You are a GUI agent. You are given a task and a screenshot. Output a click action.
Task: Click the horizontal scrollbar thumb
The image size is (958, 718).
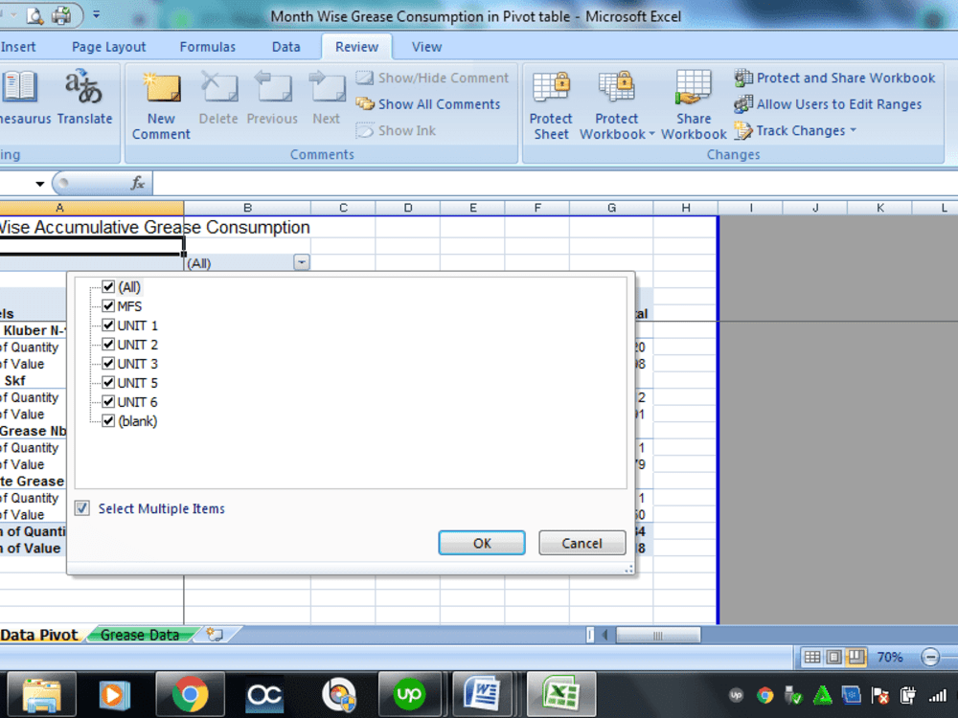click(657, 635)
